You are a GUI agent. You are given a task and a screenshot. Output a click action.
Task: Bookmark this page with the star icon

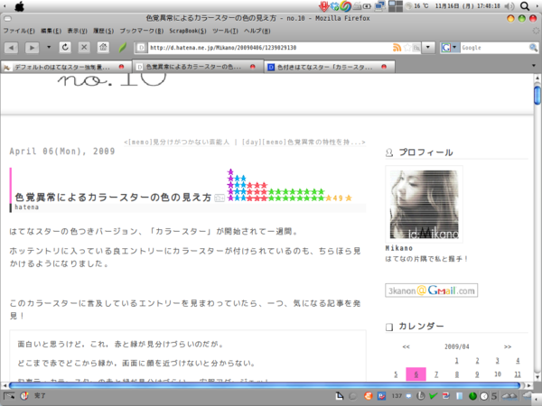pyautogui.click(x=407, y=48)
